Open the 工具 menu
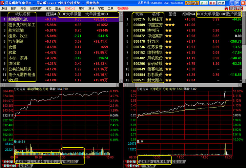 [x=111, y=8]
